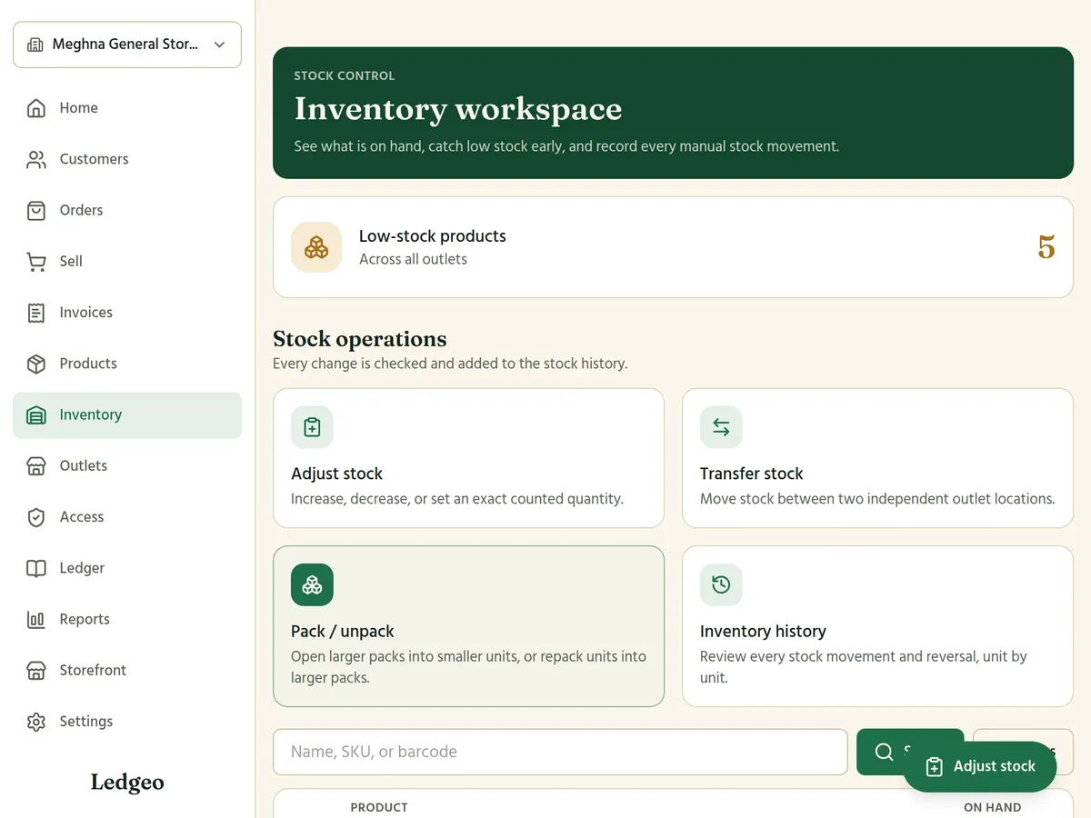Open the Ledger menu label
The width and height of the screenshot is (1091, 818).
(82, 568)
